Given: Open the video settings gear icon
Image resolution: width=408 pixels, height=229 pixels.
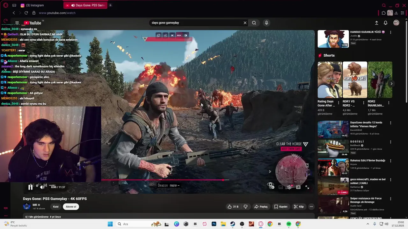Looking at the screenshot, I should (x=289, y=187).
